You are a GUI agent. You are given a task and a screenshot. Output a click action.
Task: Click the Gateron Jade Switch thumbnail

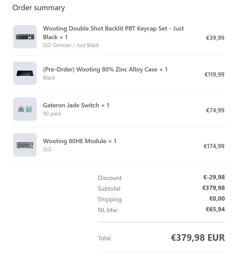(x=25, y=109)
